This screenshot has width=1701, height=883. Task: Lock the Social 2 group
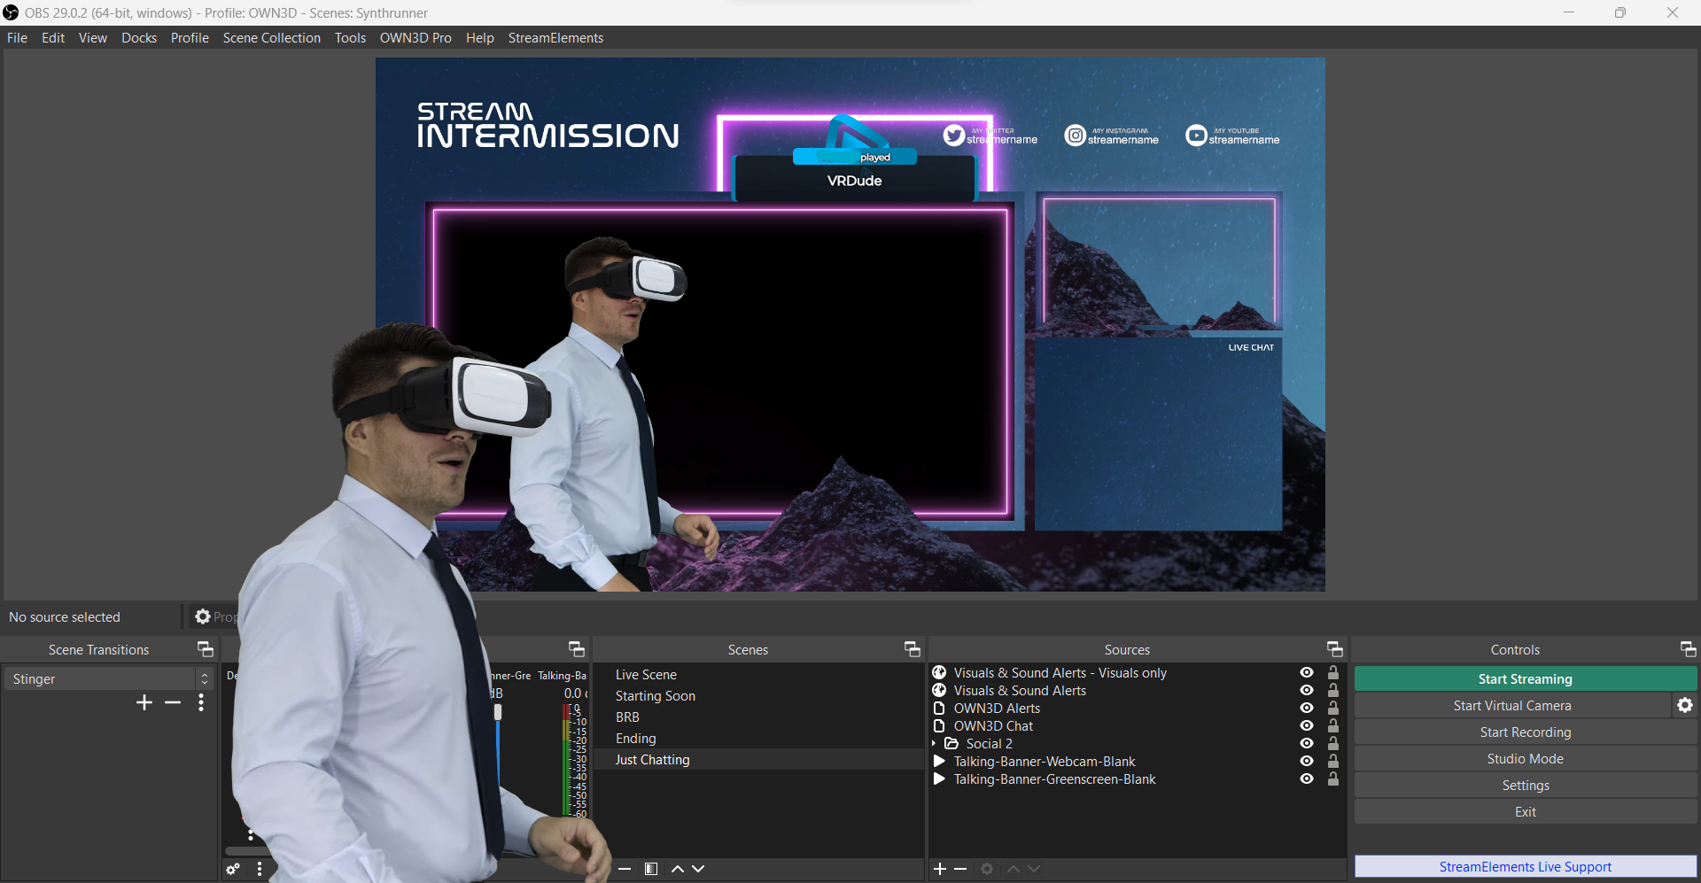coord(1332,743)
